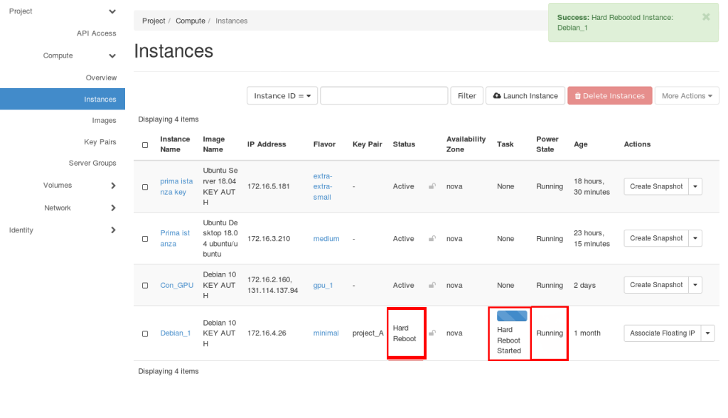Go to Images in the Compute menu

click(x=104, y=121)
